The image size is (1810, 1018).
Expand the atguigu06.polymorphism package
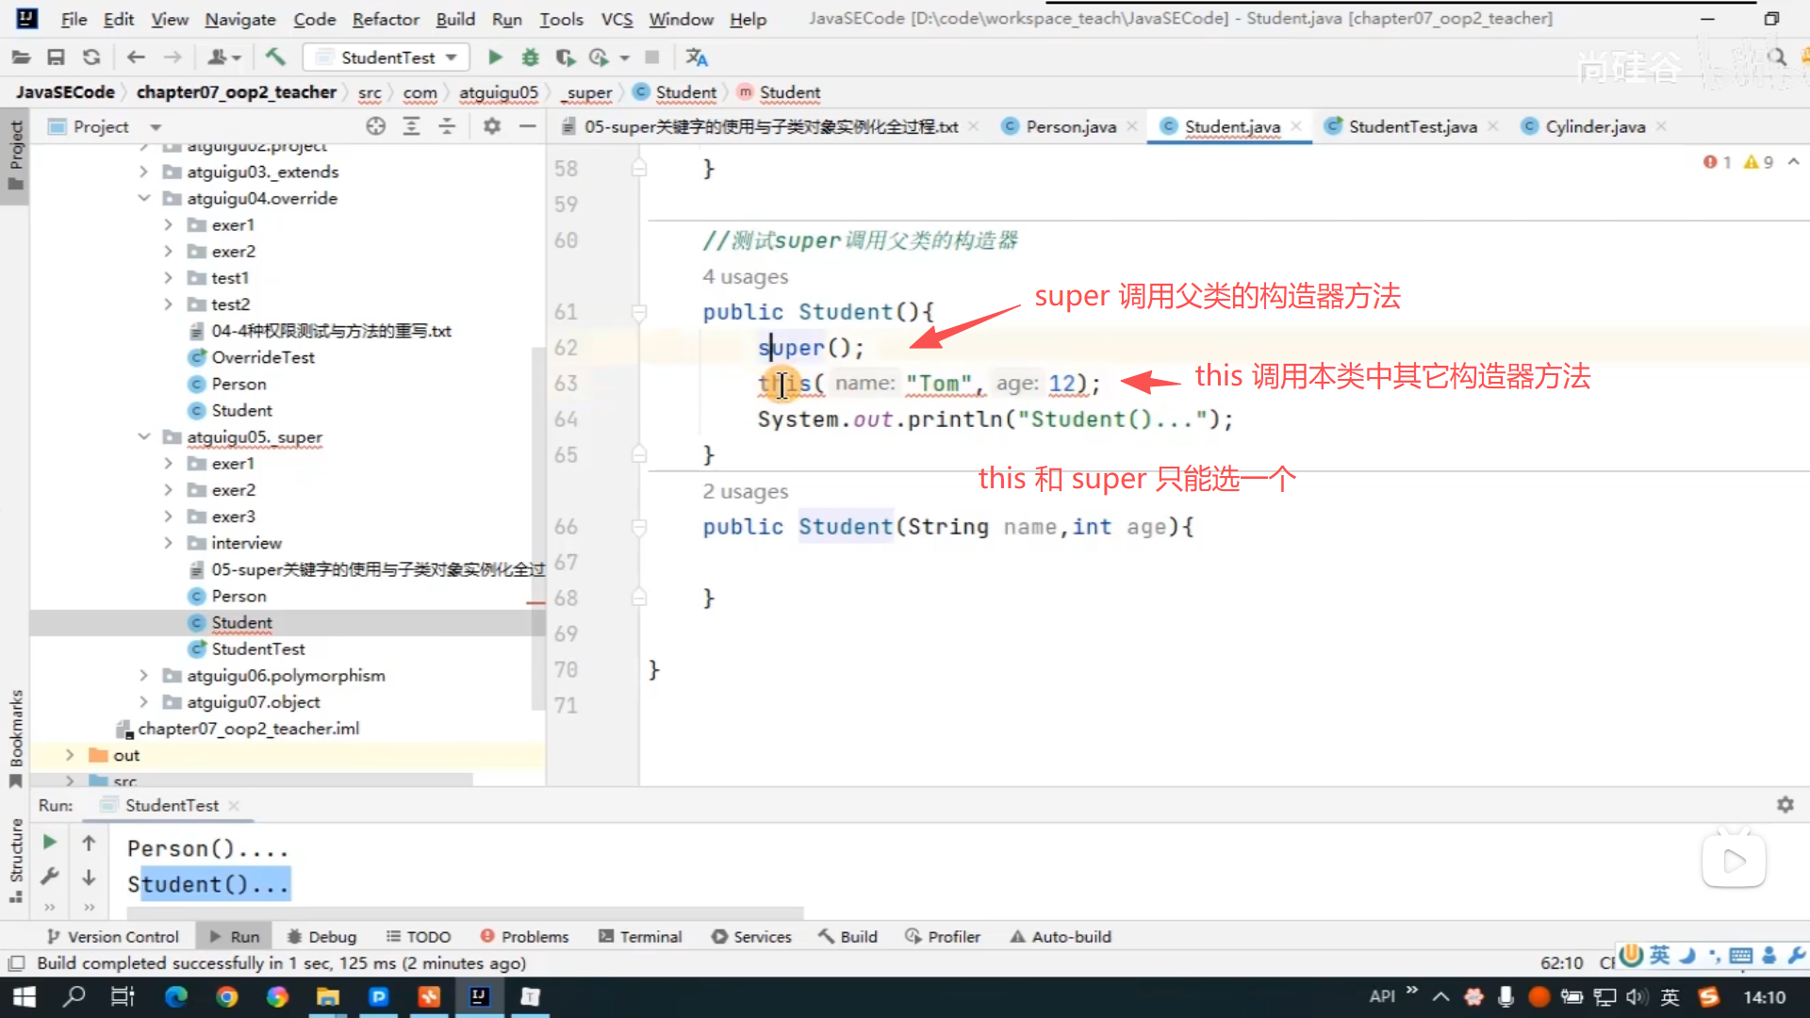point(144,675)
